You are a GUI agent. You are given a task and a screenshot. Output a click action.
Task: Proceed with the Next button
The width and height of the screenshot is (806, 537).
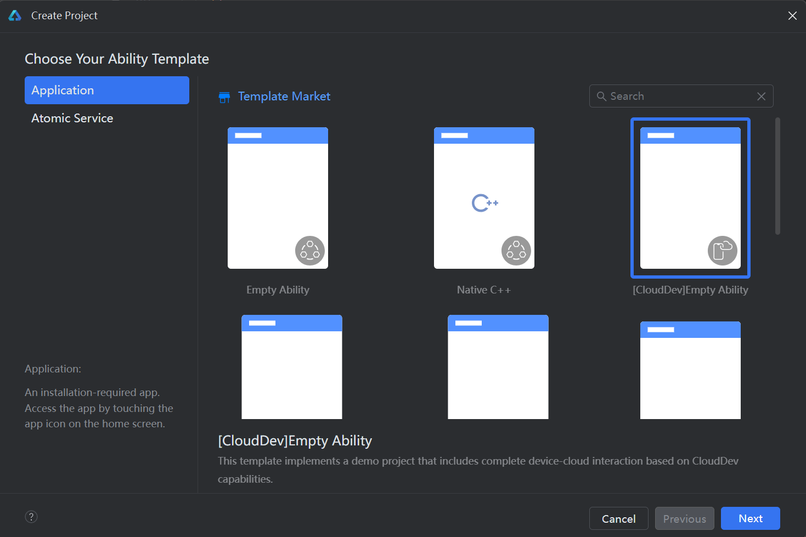(751, 518)
